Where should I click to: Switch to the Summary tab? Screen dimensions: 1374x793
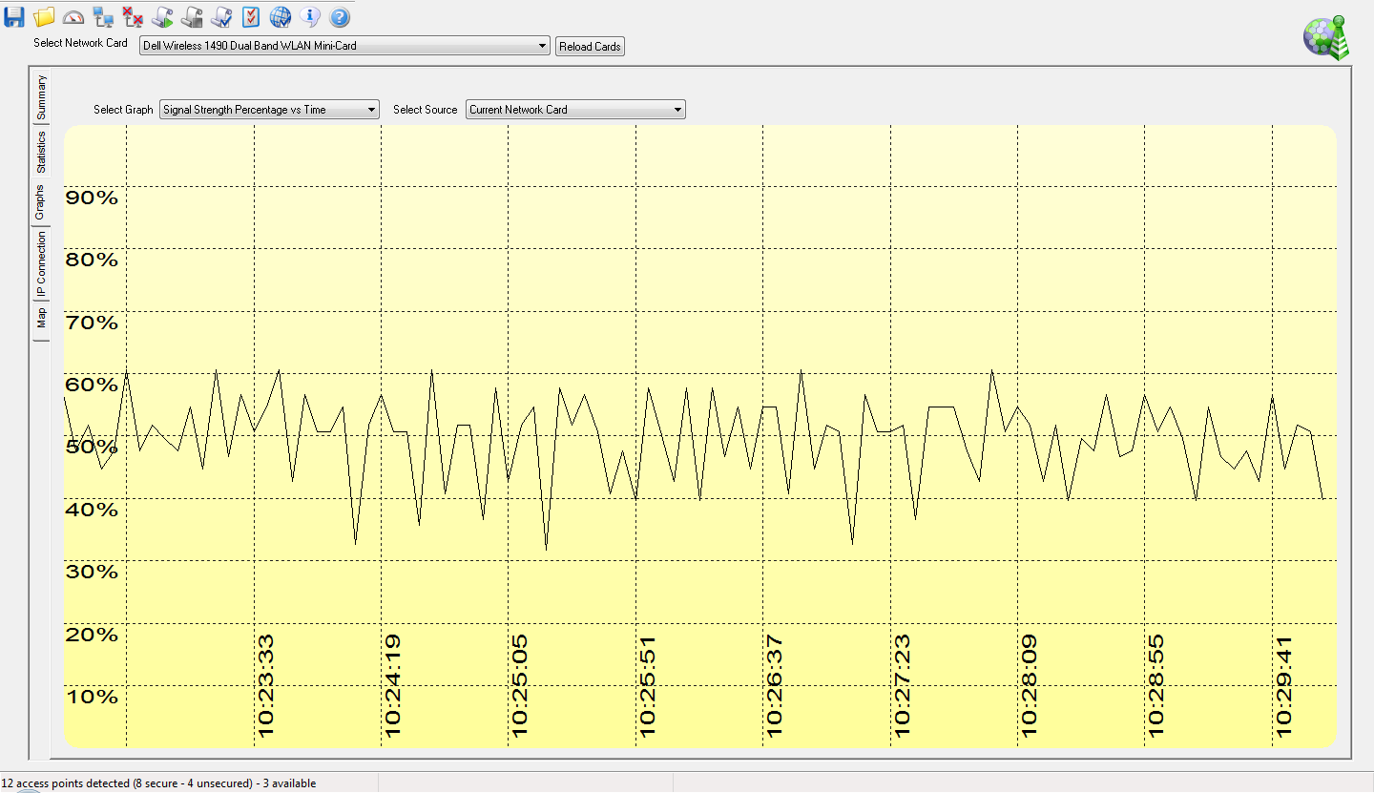coord(41,96)
